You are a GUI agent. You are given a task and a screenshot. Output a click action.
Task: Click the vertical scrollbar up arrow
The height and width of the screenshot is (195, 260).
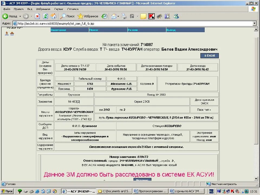(256, 30)
